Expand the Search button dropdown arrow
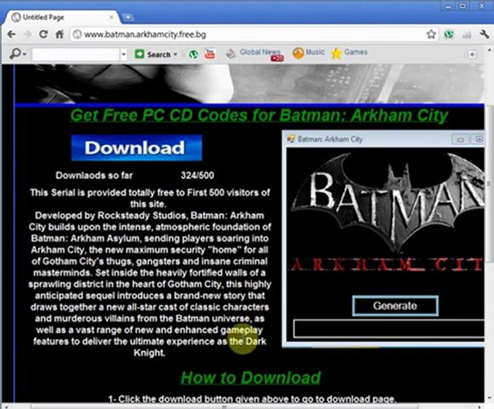The height and width of the screenshot is (409, 494). click(x=175, y=54)
